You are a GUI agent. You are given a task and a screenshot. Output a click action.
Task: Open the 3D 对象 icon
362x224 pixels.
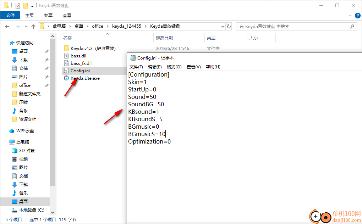[x=15, y=151]
